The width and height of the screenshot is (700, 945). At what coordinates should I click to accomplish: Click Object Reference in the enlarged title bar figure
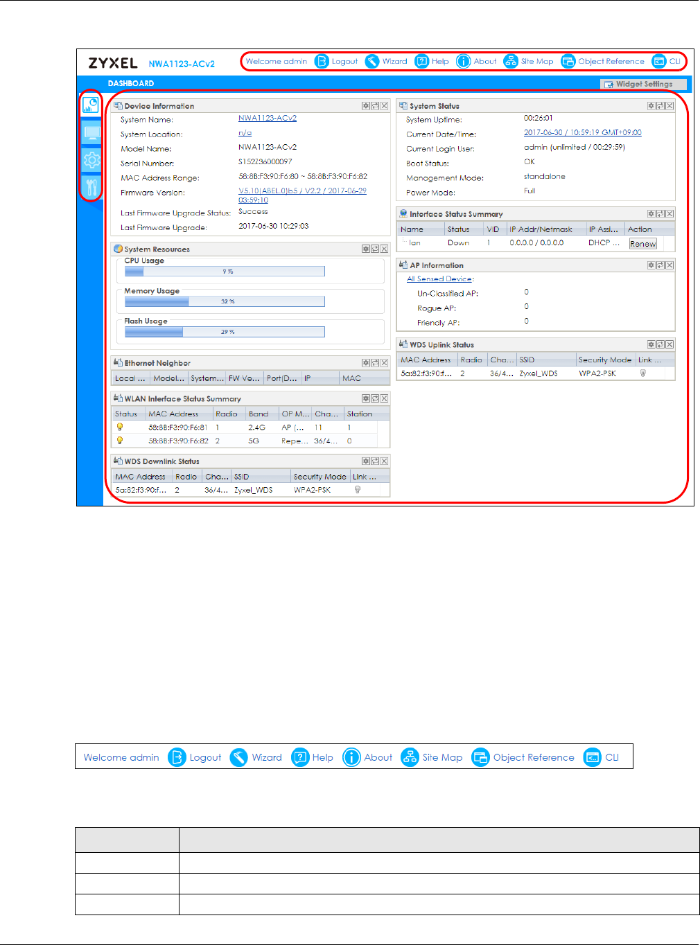point(523,757)
